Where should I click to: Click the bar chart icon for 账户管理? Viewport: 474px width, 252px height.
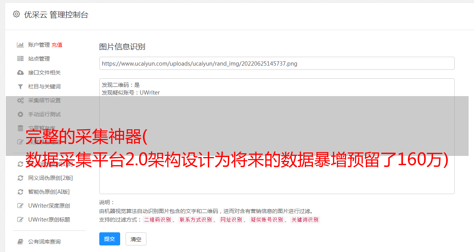[20, 45]
